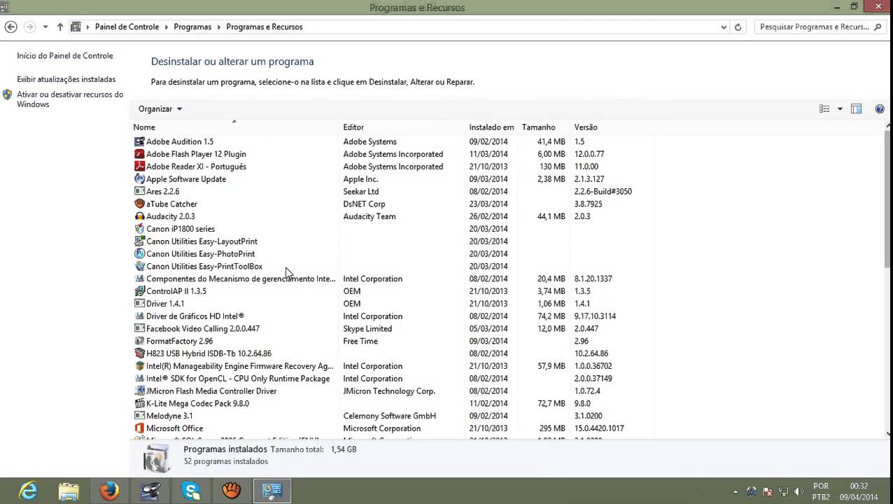The image size is (893, 504).
Task: Click the Canon Utilities Easy-LayoutPrint icon
Action: point(139,241)
